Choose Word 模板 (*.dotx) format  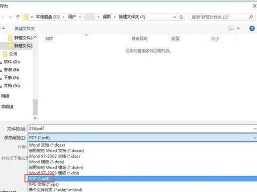point(142,162)
